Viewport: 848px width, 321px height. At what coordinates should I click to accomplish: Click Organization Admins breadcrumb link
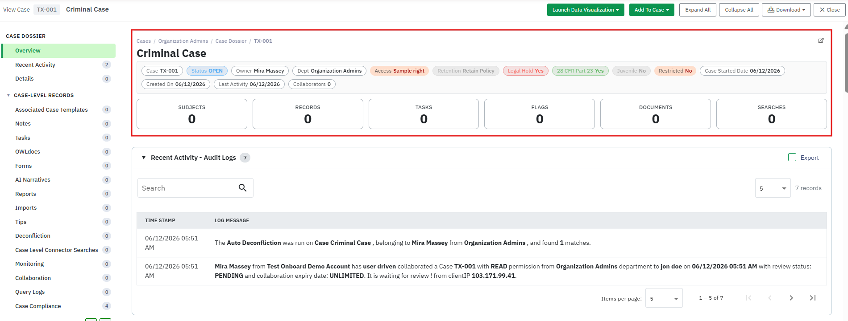point(183,41)
